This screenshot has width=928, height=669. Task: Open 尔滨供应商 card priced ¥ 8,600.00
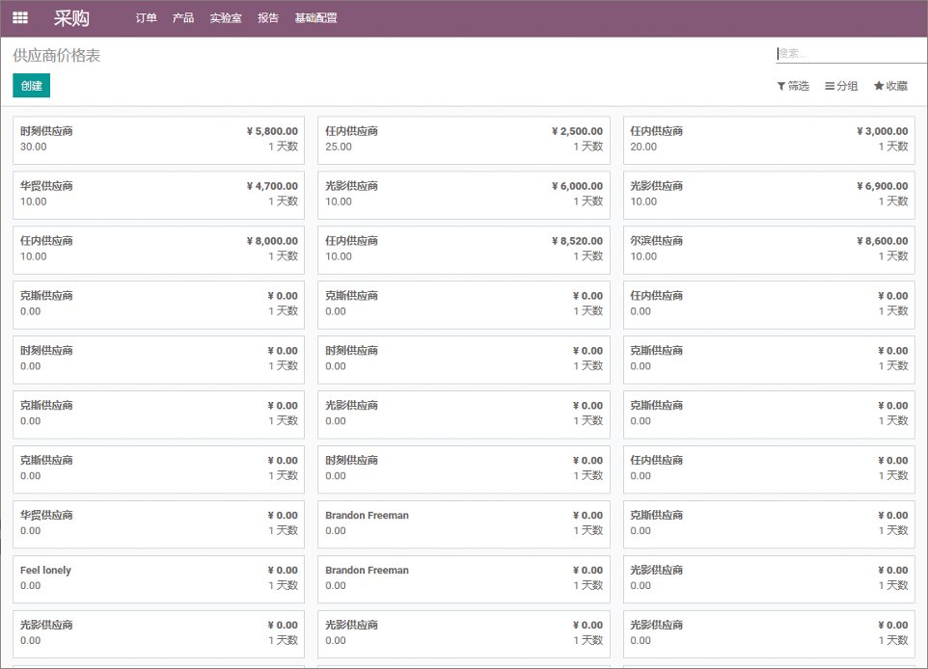coord(768,250)
